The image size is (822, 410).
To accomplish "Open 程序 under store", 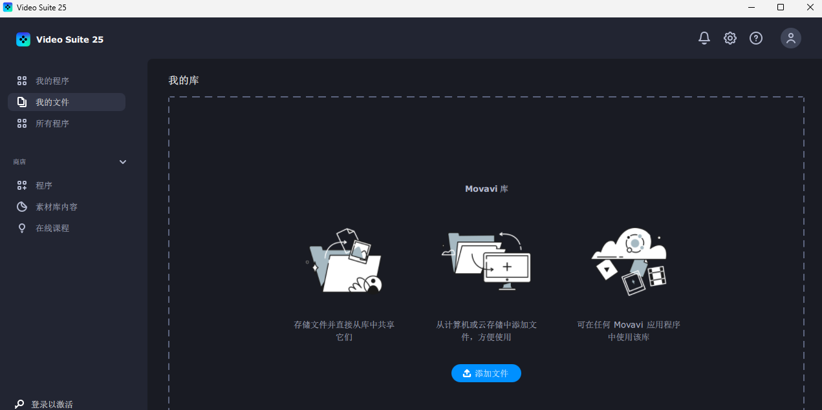I will point(67,185).
